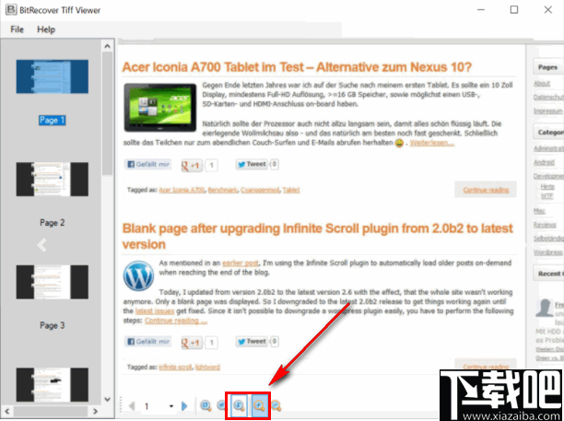Click the Acer Iconia A700 tag link
This screenshot has height=421, width=564.
pyautogui.click(x=182, y=190)
